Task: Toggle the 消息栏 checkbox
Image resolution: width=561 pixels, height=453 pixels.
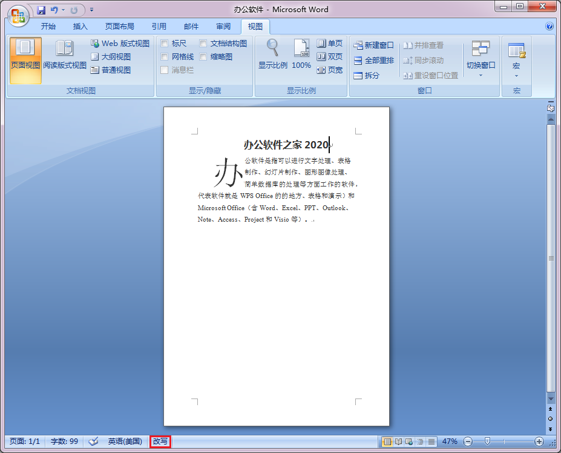Action: pos(165,70)
